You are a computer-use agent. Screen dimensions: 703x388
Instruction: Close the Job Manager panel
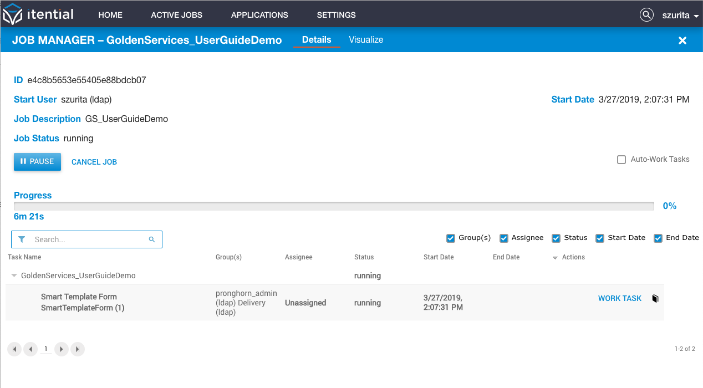(682, 40)
